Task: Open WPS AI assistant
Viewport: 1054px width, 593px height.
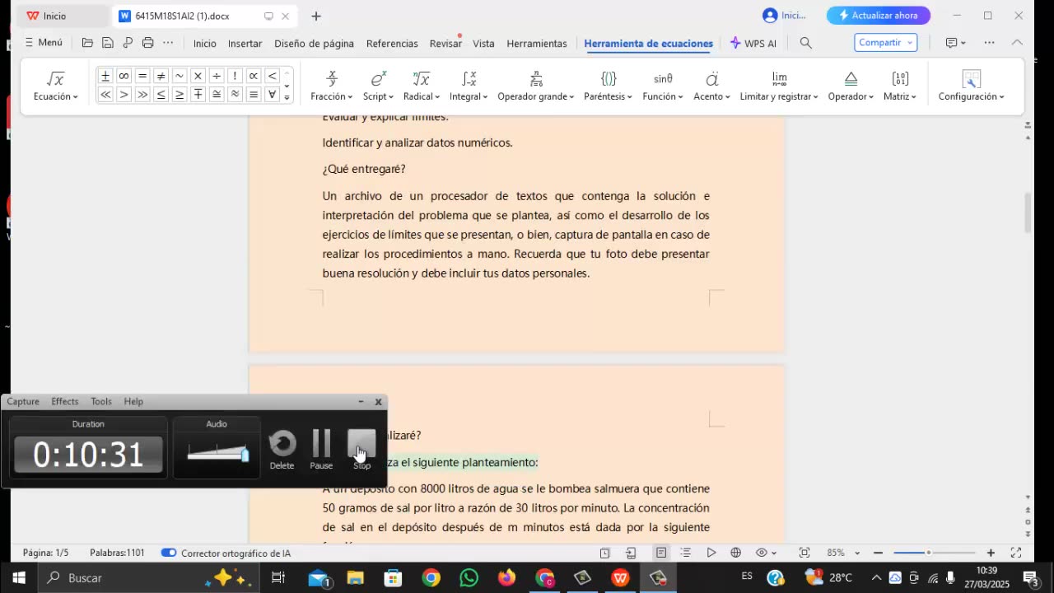Action: [x=753, y=43]
